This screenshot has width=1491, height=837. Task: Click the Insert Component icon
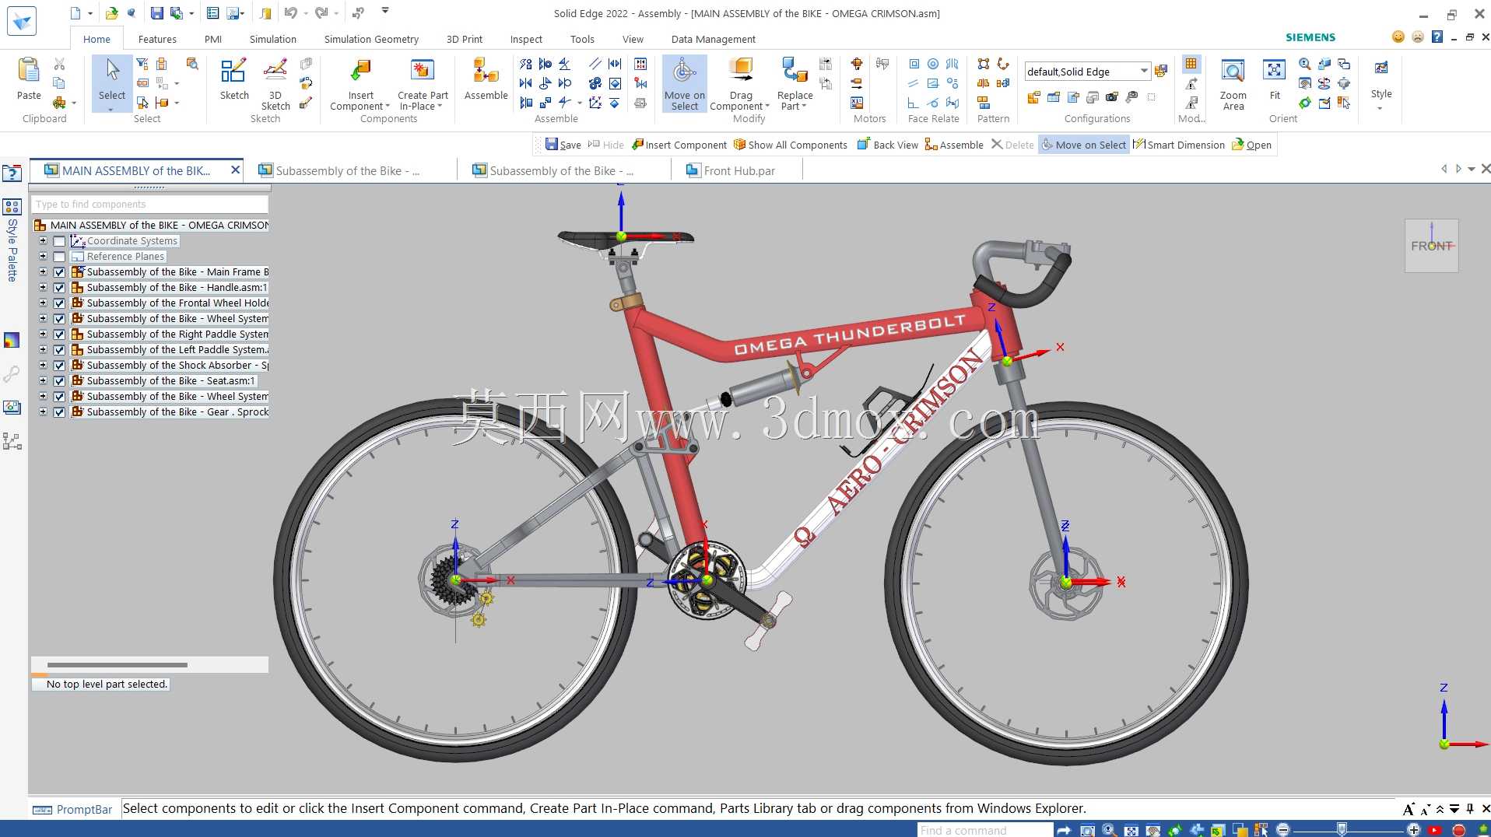360,72
